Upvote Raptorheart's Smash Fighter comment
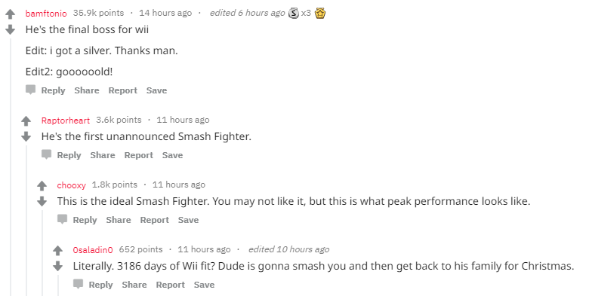The image size is (589, 296). tap(26, 121)
